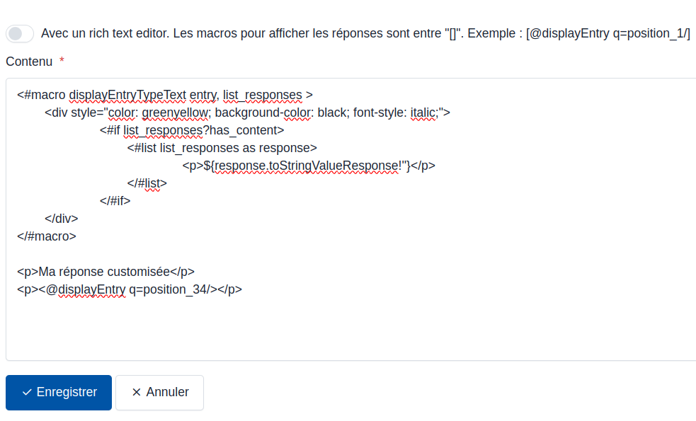This screenshot has height=421, width=696.
Task: Click the '<#list list_responses as response>' line
Action: pyautogui.click(x=222, y=148)
